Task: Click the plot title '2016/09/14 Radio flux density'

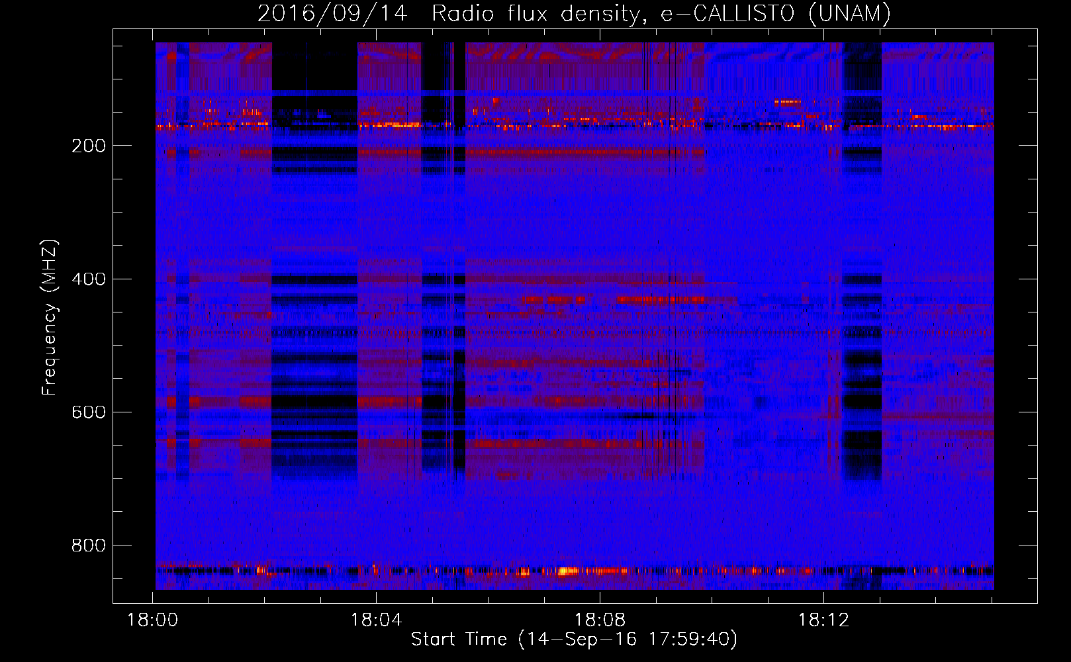Action: pyautogui.click(x=574, y=13)
